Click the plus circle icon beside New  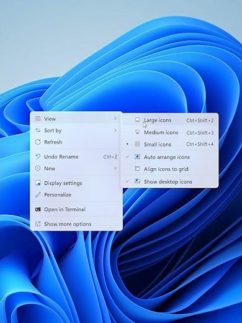(x=38, y=168)
